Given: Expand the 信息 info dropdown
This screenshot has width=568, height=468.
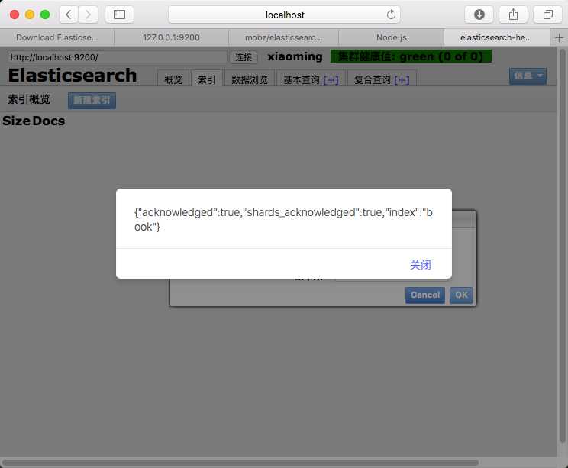Looking at the screenshot, I should tap(528, 76).
